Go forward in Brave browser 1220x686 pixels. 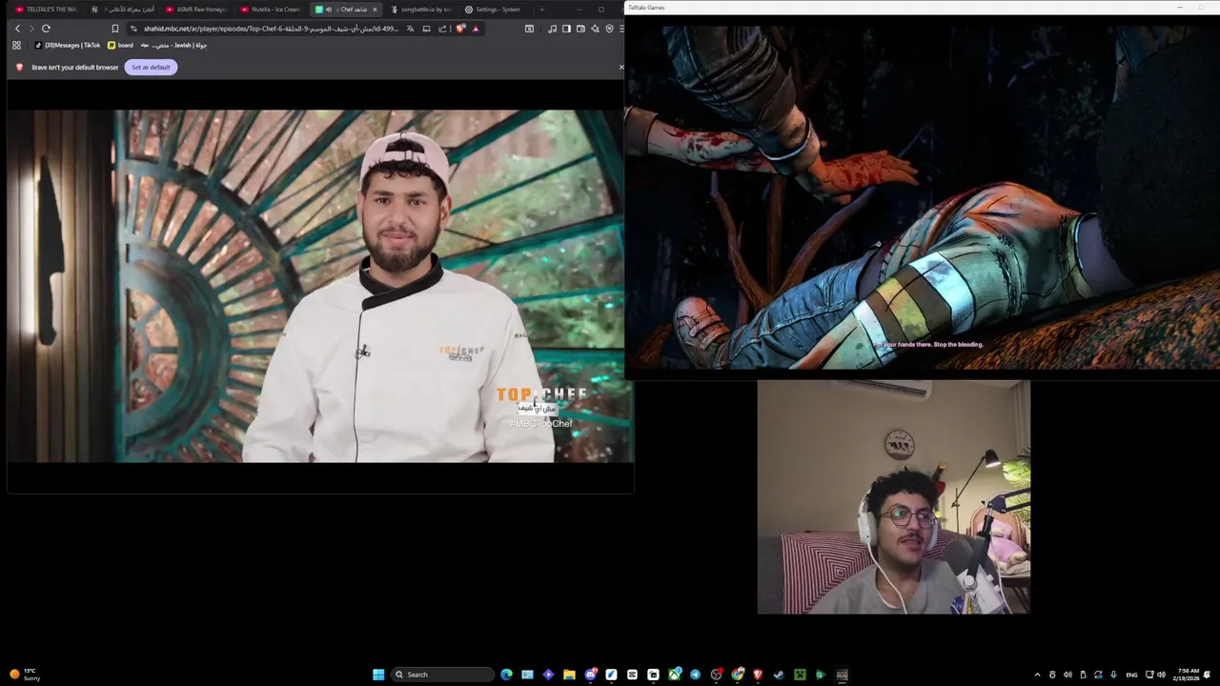30,29
